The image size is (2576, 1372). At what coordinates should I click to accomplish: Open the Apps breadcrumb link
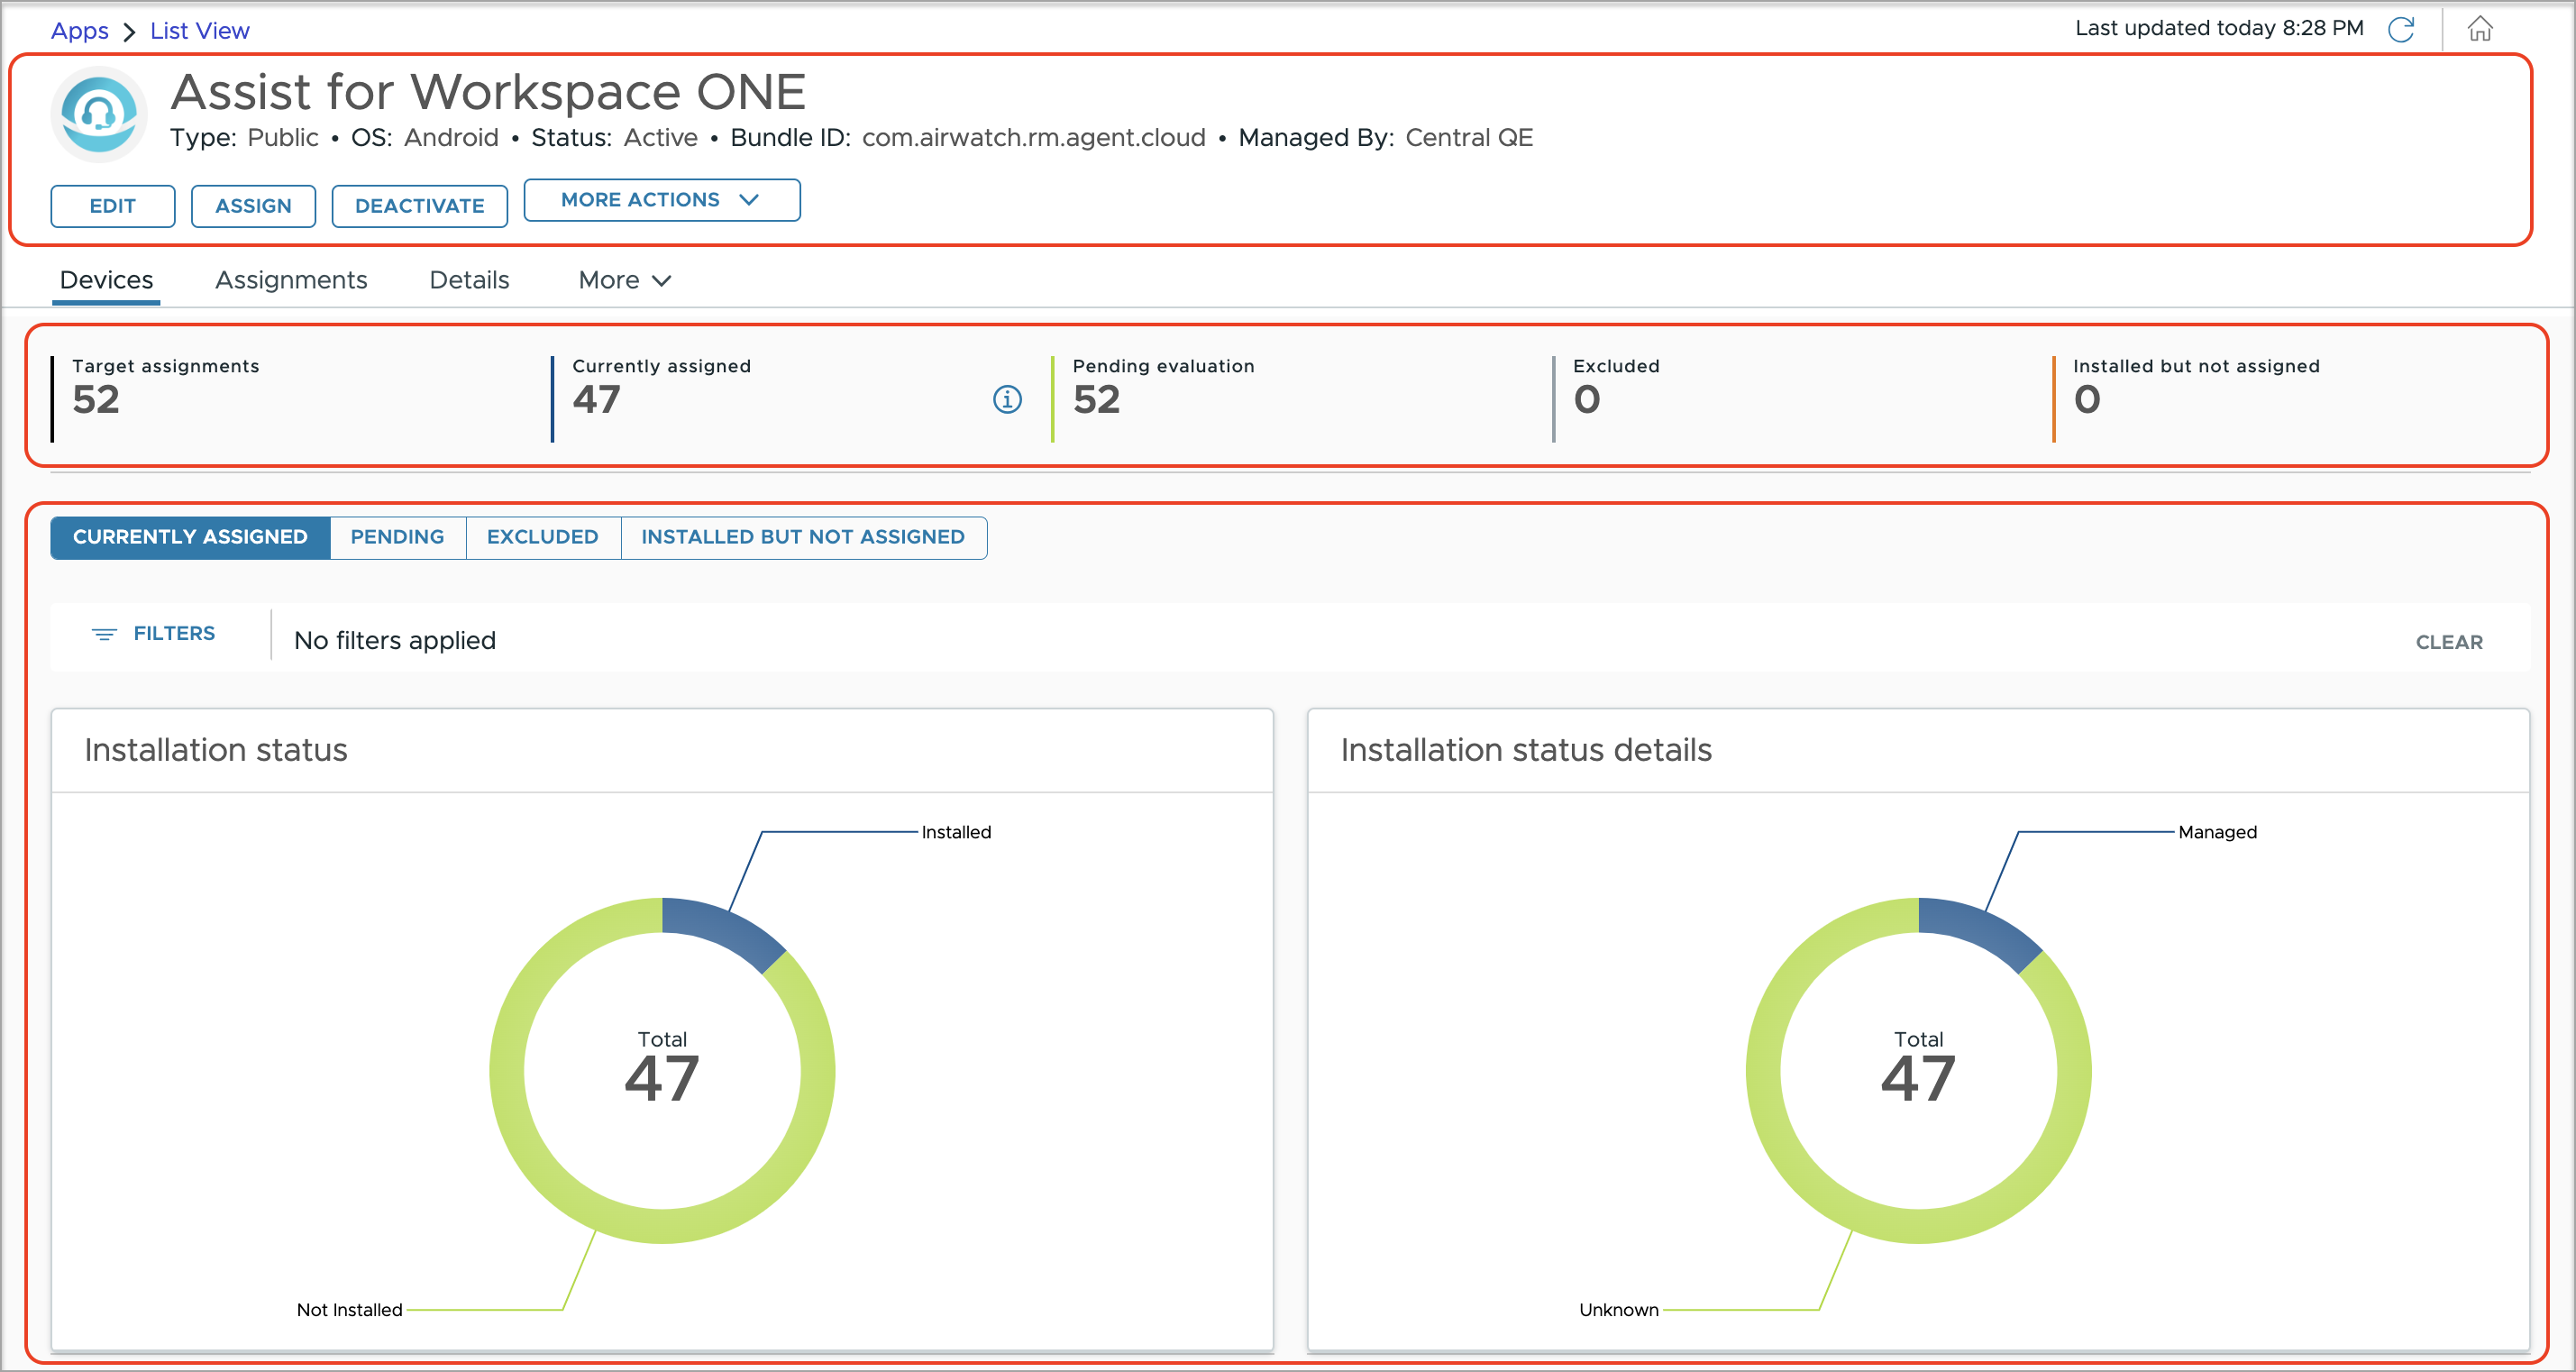(80, 31)
